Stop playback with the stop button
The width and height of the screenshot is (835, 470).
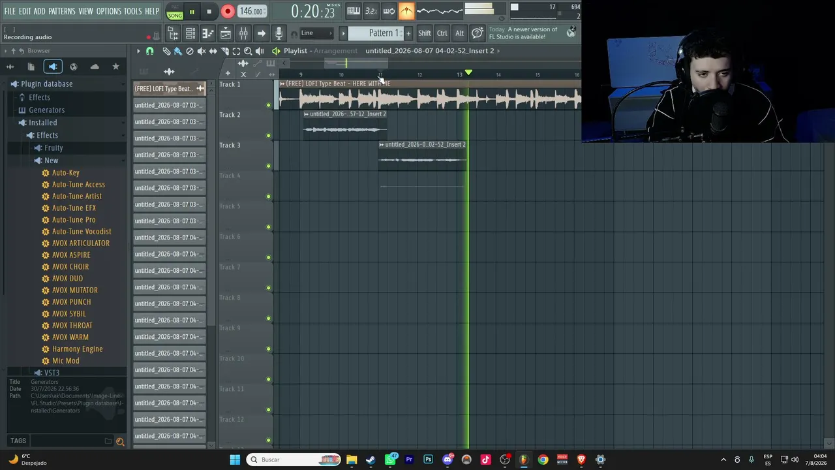point(209,11)
